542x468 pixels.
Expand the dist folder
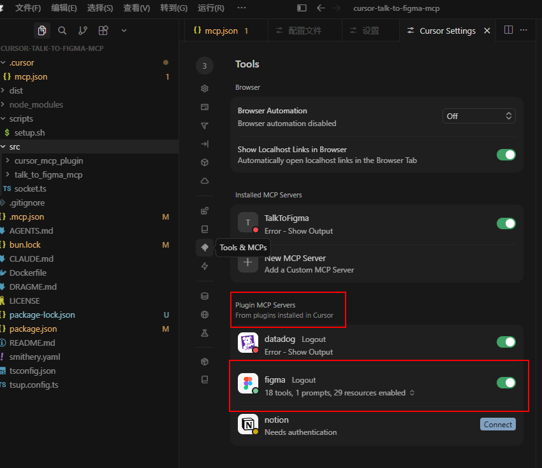[x=89, y=91]
